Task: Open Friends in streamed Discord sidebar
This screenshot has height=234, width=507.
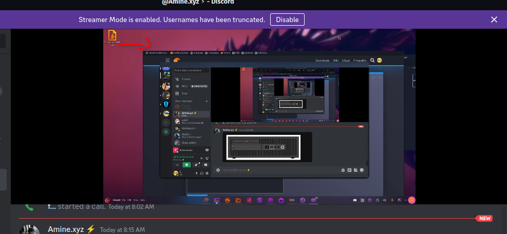Action: [186, 79]
